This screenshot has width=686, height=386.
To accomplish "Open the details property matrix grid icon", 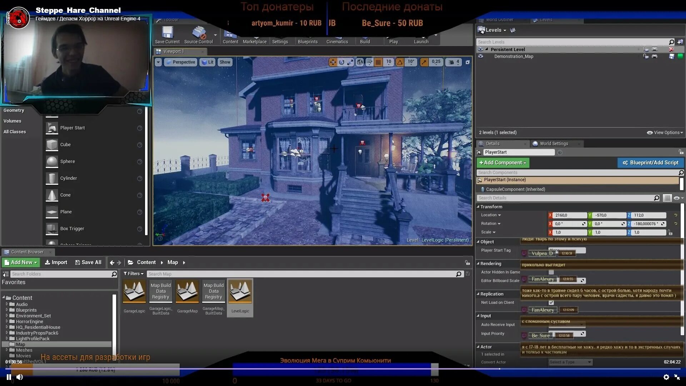I will (667, 198).
